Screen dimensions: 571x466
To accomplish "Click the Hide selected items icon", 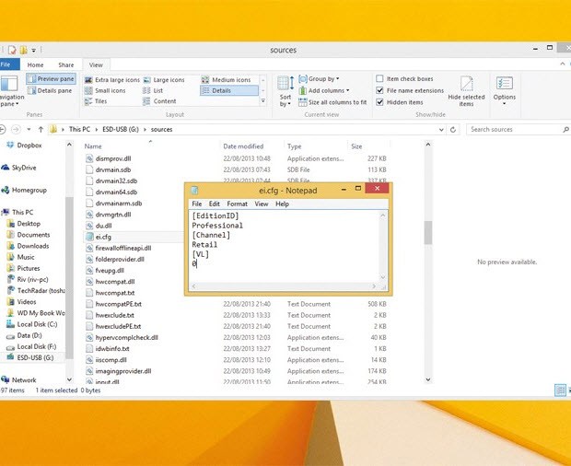I will click(x=466, y=87).
